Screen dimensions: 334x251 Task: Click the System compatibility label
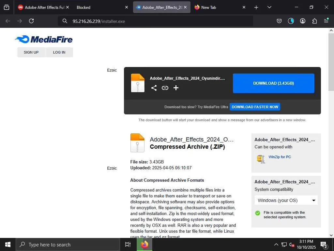[x=274, y=190]
